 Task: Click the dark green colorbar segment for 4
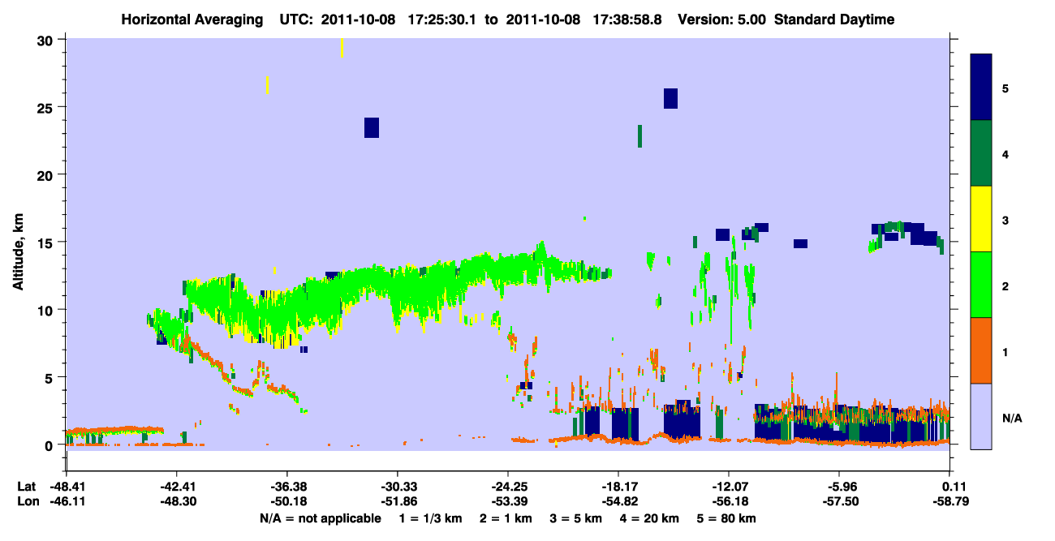(981, 153)
